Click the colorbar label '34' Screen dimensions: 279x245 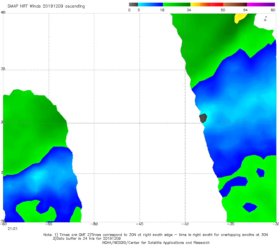pyautogui.click(x=189, y=10)
